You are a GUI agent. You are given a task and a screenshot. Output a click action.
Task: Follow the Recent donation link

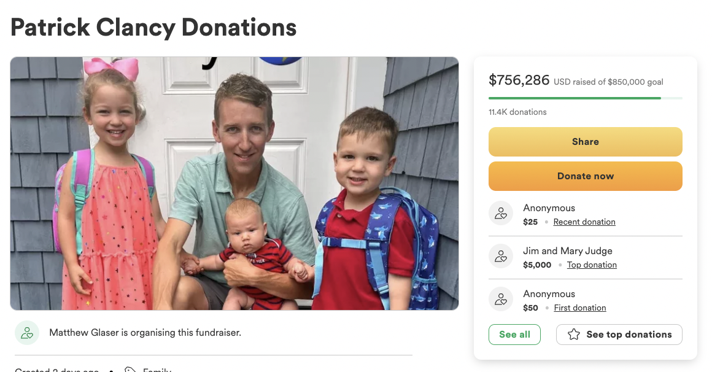tap(584, 222)
